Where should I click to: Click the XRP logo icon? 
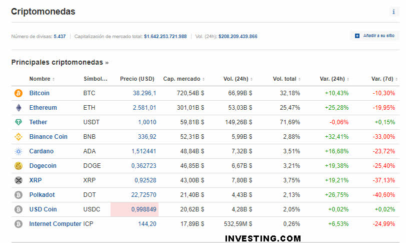[18, 180]
